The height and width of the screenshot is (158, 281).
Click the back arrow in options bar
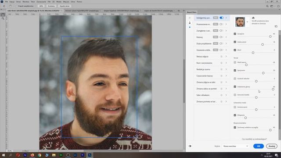click(x=4, y=6)
